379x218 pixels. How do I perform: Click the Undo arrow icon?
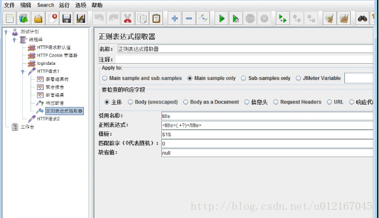point(99,18)
